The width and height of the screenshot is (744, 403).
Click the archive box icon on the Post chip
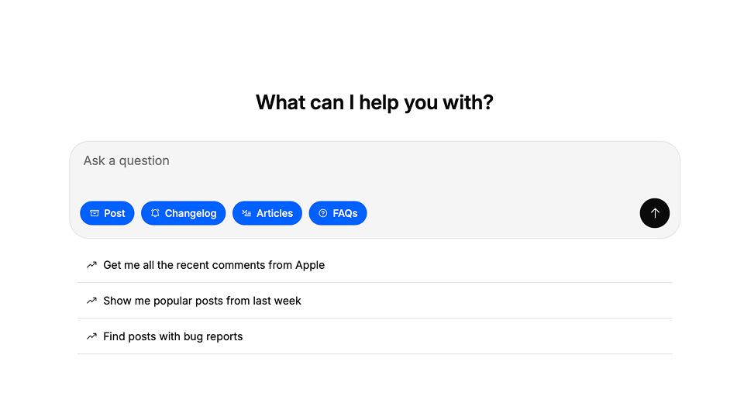click(x=95, y=213)
